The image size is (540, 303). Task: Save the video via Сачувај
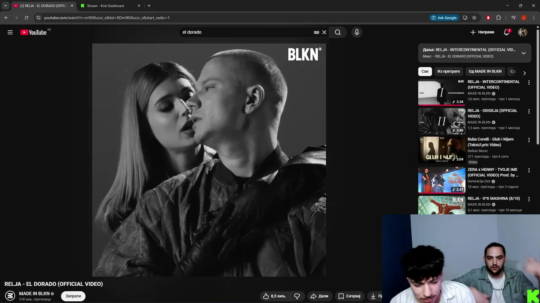[x=349, y=296]
